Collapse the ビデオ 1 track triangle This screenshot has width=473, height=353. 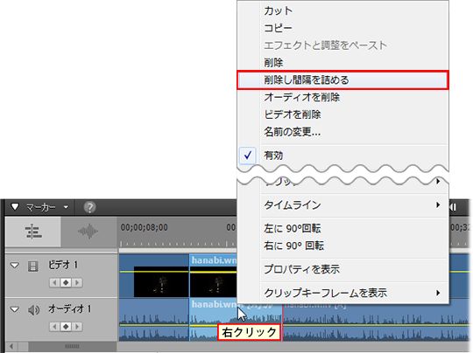click(14, 266)
